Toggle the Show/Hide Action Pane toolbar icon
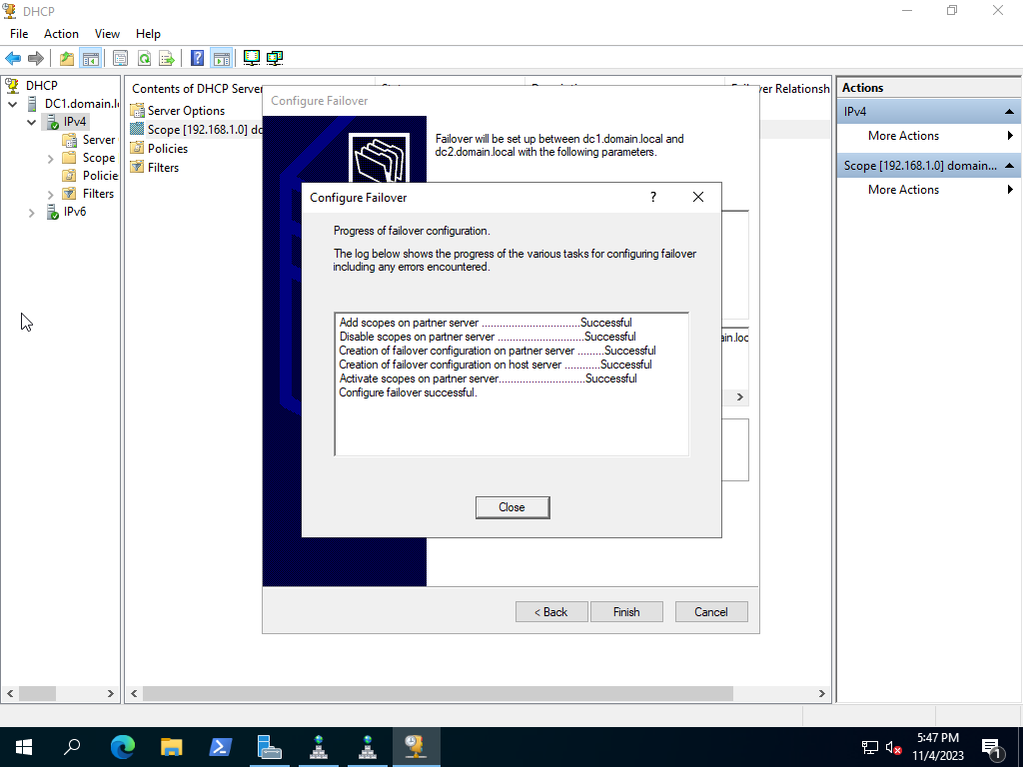The height and width of the screenshot is (767, 1023). pos(219,58)
